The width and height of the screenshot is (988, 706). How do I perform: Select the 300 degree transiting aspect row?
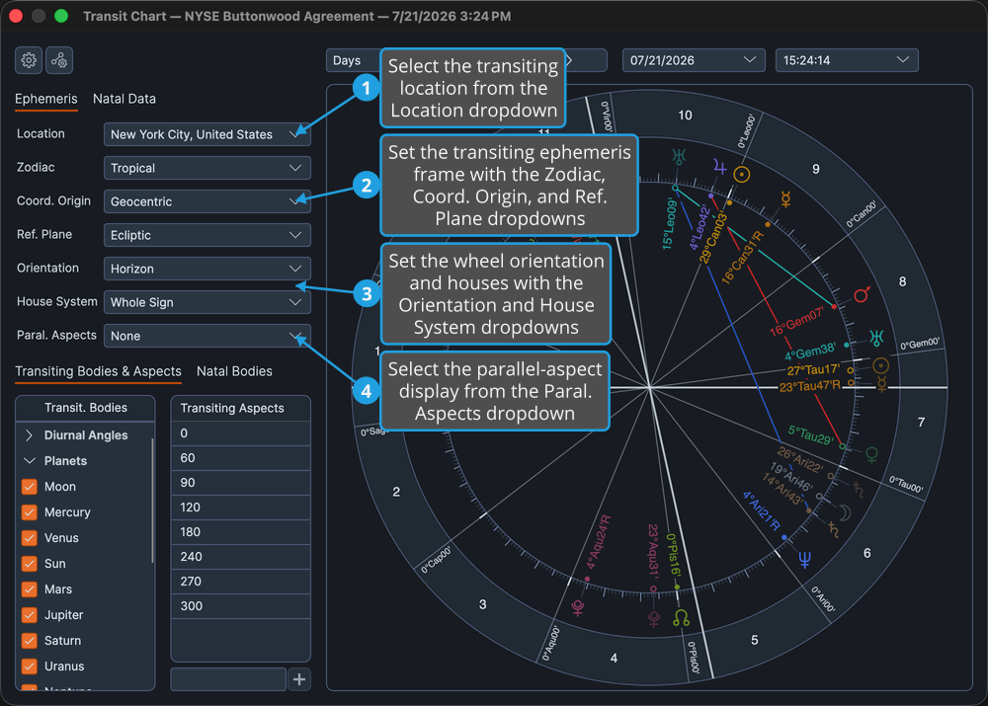(241, 606)
